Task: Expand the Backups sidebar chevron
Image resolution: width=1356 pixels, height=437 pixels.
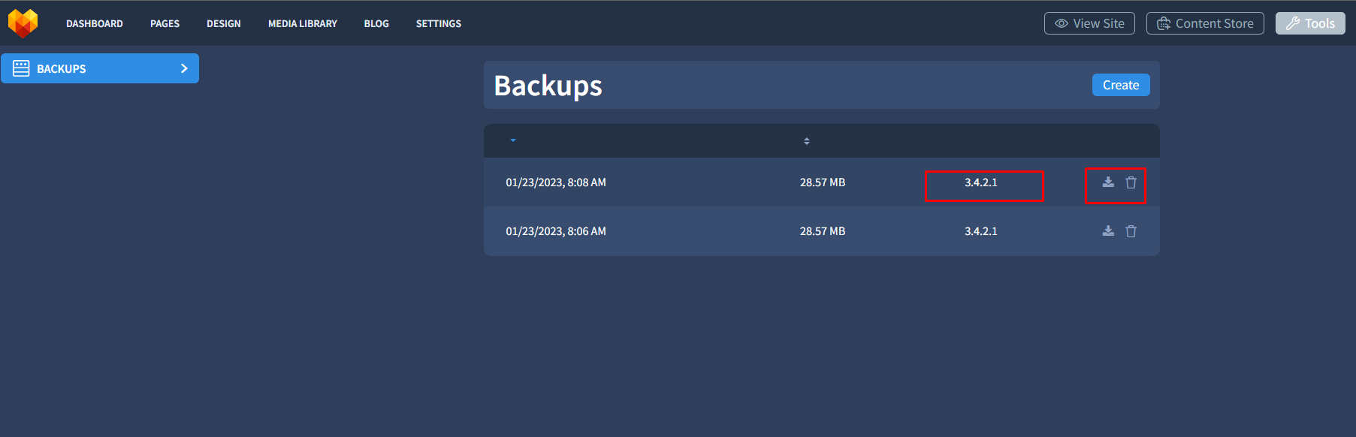Action: (184, 68)
